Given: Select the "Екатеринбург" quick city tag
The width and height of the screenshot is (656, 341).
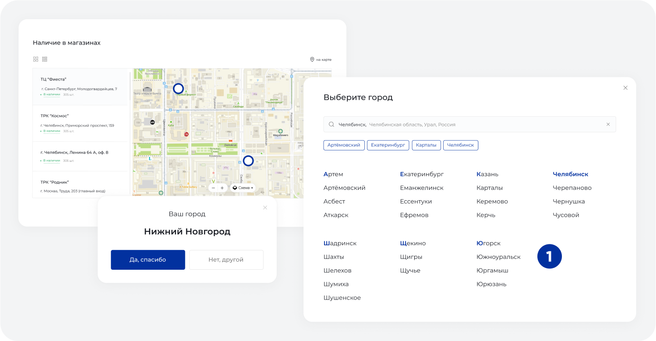Looking at the screenshot, I should pos(388,145).
